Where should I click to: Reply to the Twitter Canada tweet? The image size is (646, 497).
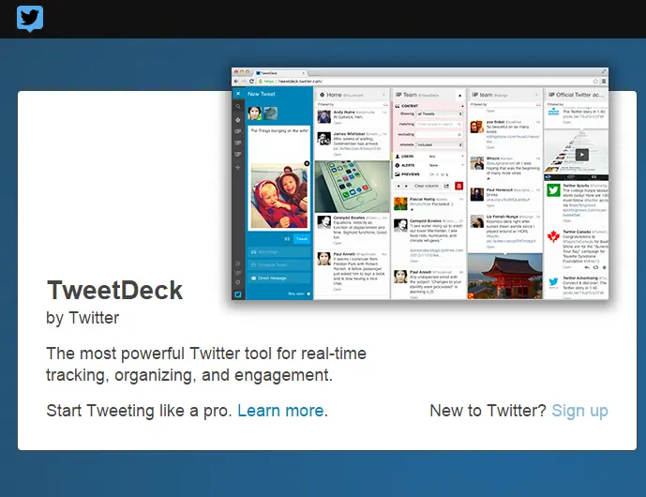point(587,267)
